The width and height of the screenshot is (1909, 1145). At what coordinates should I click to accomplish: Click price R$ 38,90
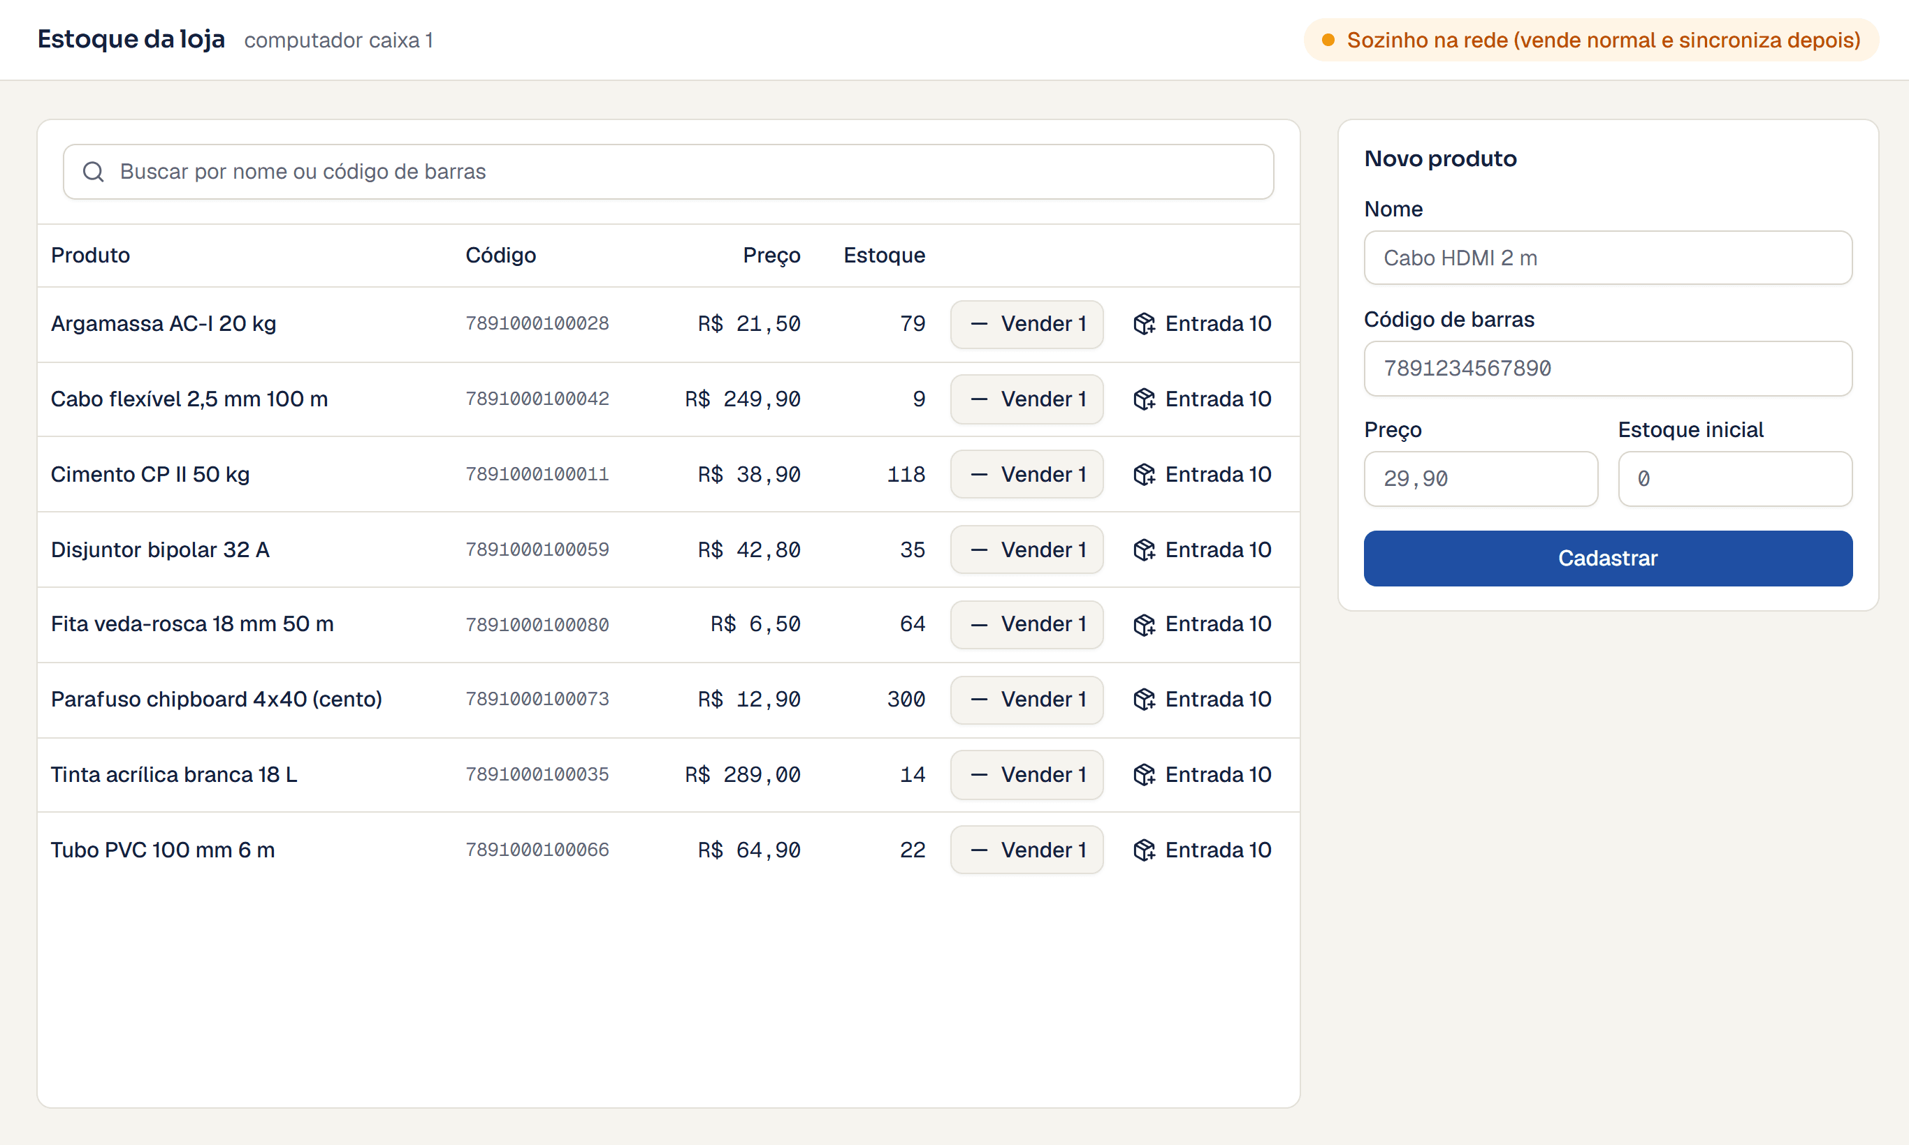[749, 475]
